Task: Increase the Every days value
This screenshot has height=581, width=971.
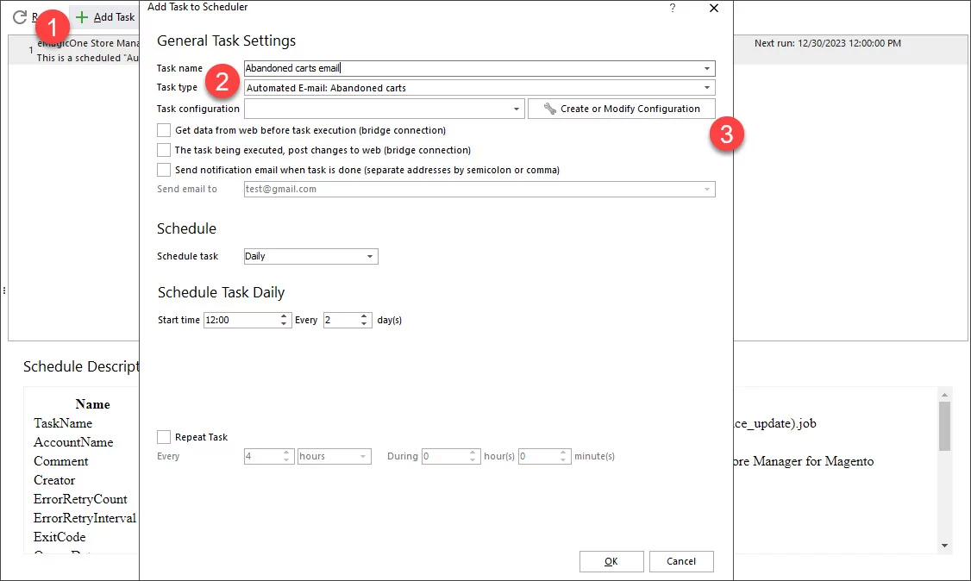Action: pyautogui.click(x=364, y=316)
